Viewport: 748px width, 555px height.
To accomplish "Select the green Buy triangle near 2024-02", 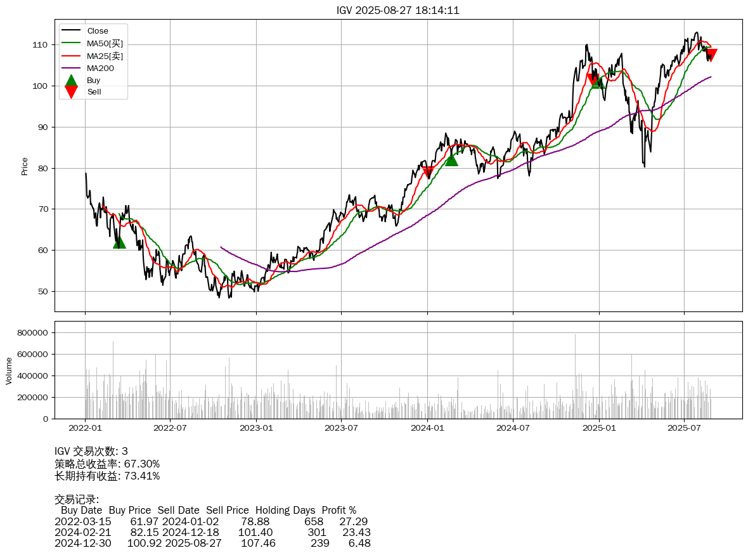I will point(451,160).
